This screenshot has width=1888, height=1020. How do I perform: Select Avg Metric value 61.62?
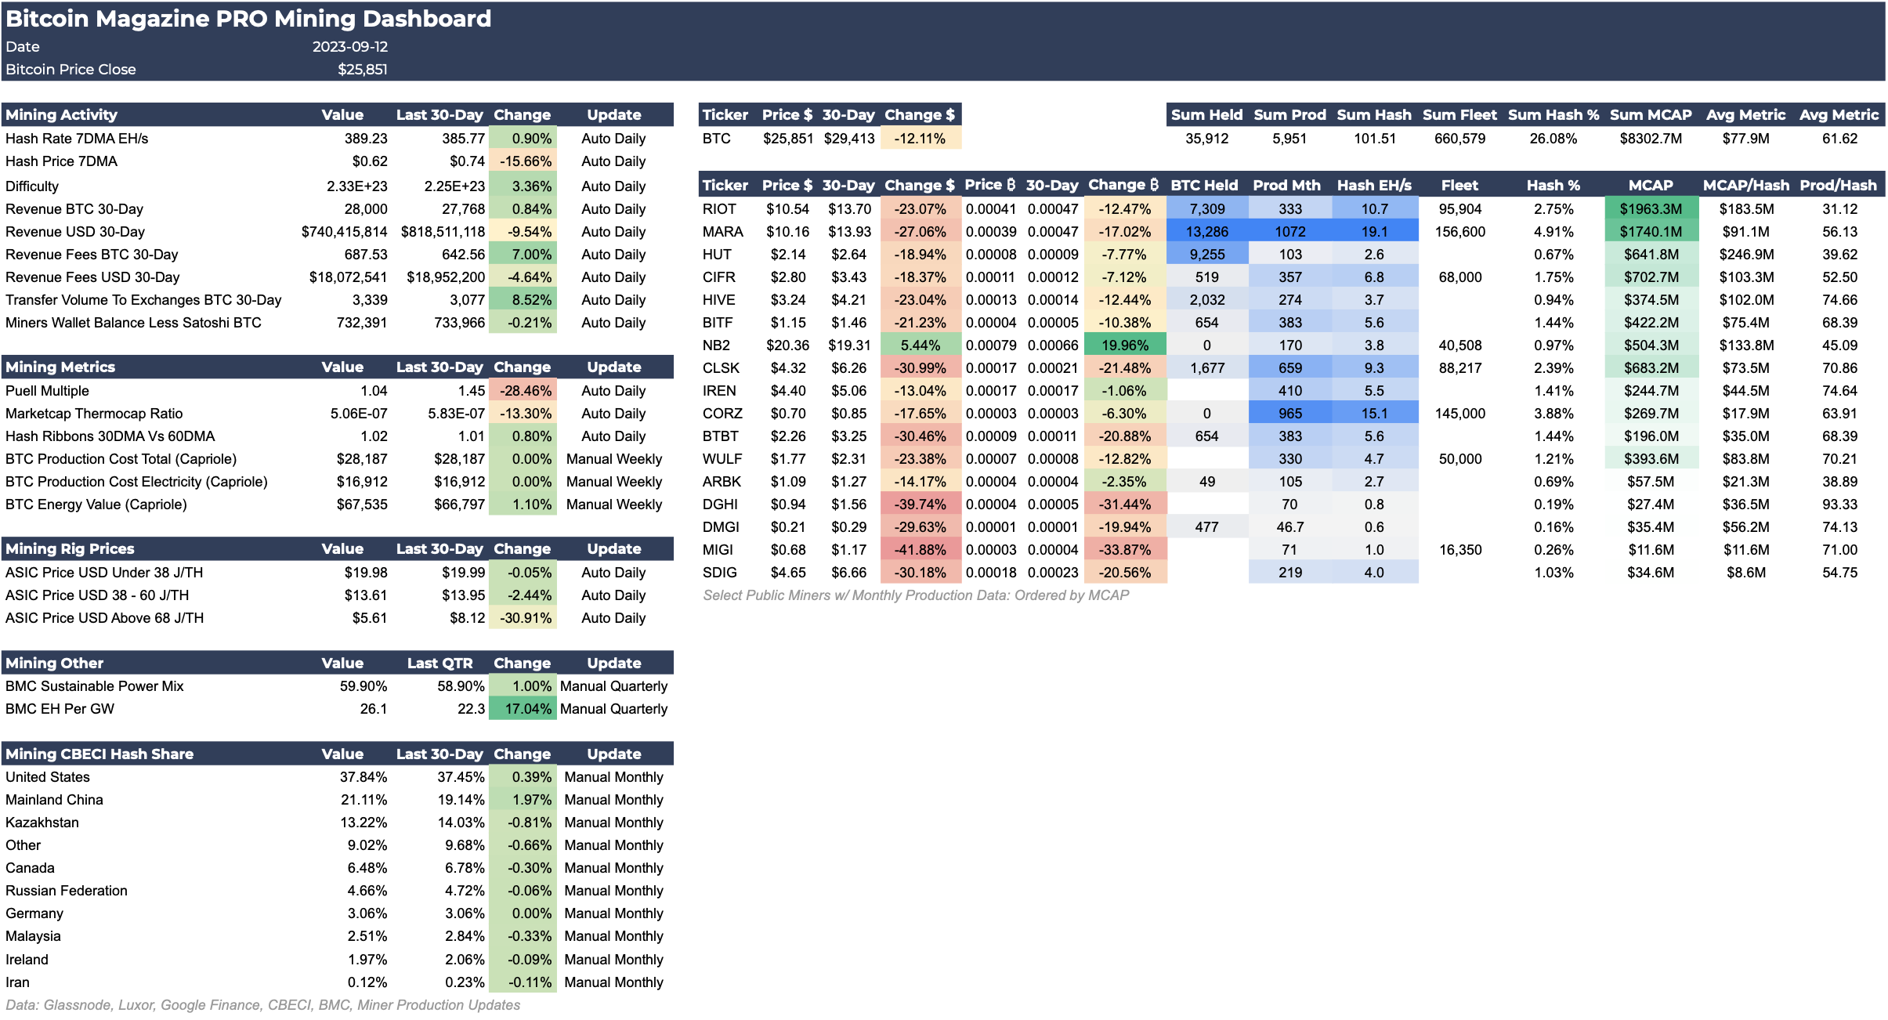[x=1839, y=139]
